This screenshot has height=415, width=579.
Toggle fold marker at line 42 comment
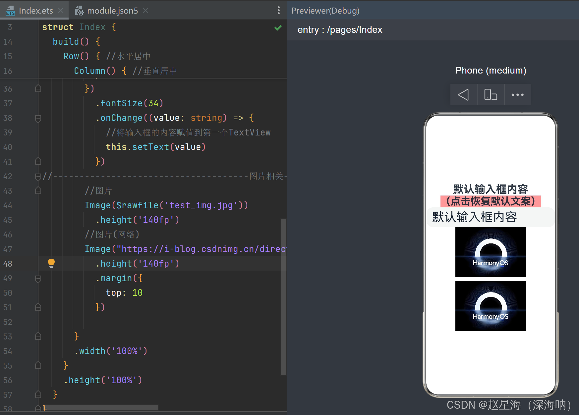pos(38,176)
